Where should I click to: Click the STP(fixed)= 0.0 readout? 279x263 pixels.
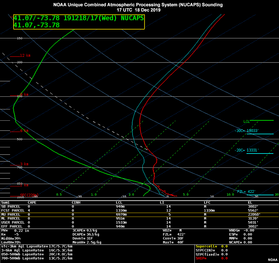(x=212, y=254)
